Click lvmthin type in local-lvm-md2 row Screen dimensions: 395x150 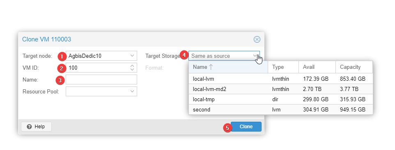[283, 89]
